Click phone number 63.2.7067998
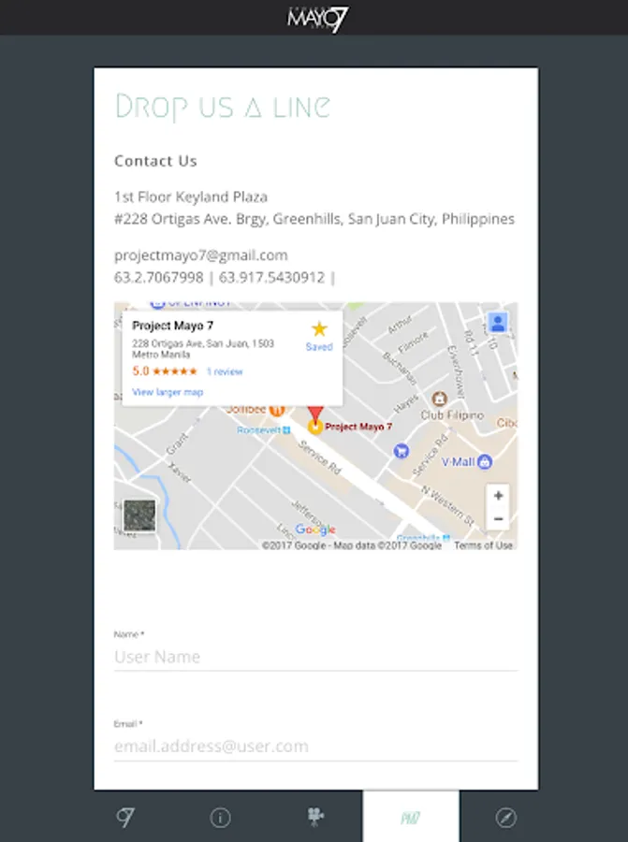This screenshot has width=628, height=842. pyautogui.click(x=158, y=278)
